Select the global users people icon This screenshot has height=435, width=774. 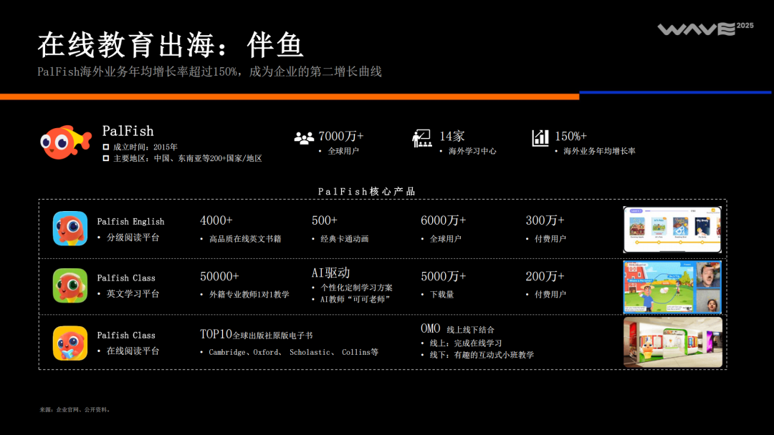(305, 137)
